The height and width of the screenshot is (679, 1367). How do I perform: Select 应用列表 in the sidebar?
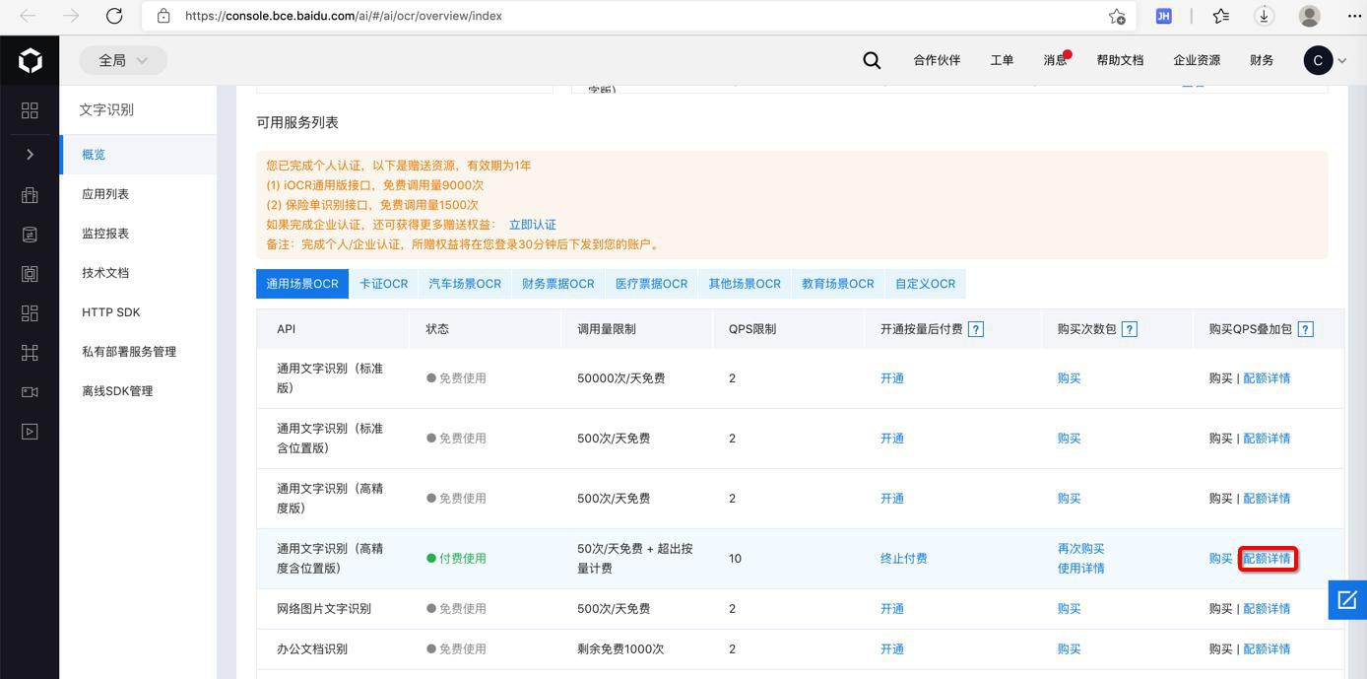(138, 194)
